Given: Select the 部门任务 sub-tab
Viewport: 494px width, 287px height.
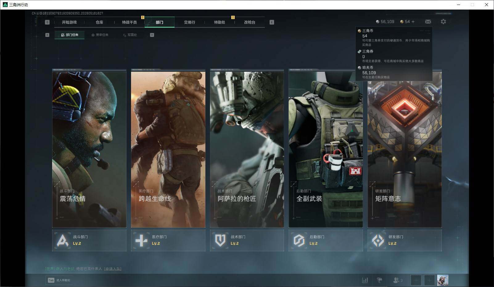Looking at the screenshot, I should [x=70, y=35].
